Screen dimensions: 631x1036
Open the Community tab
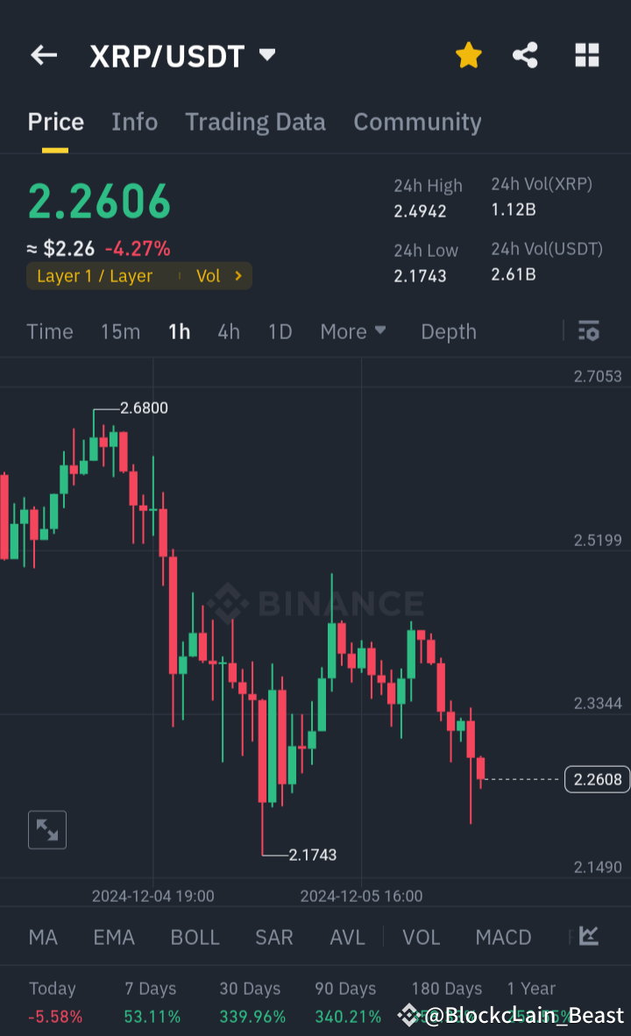pyautogui.click(x=417, y=122)
